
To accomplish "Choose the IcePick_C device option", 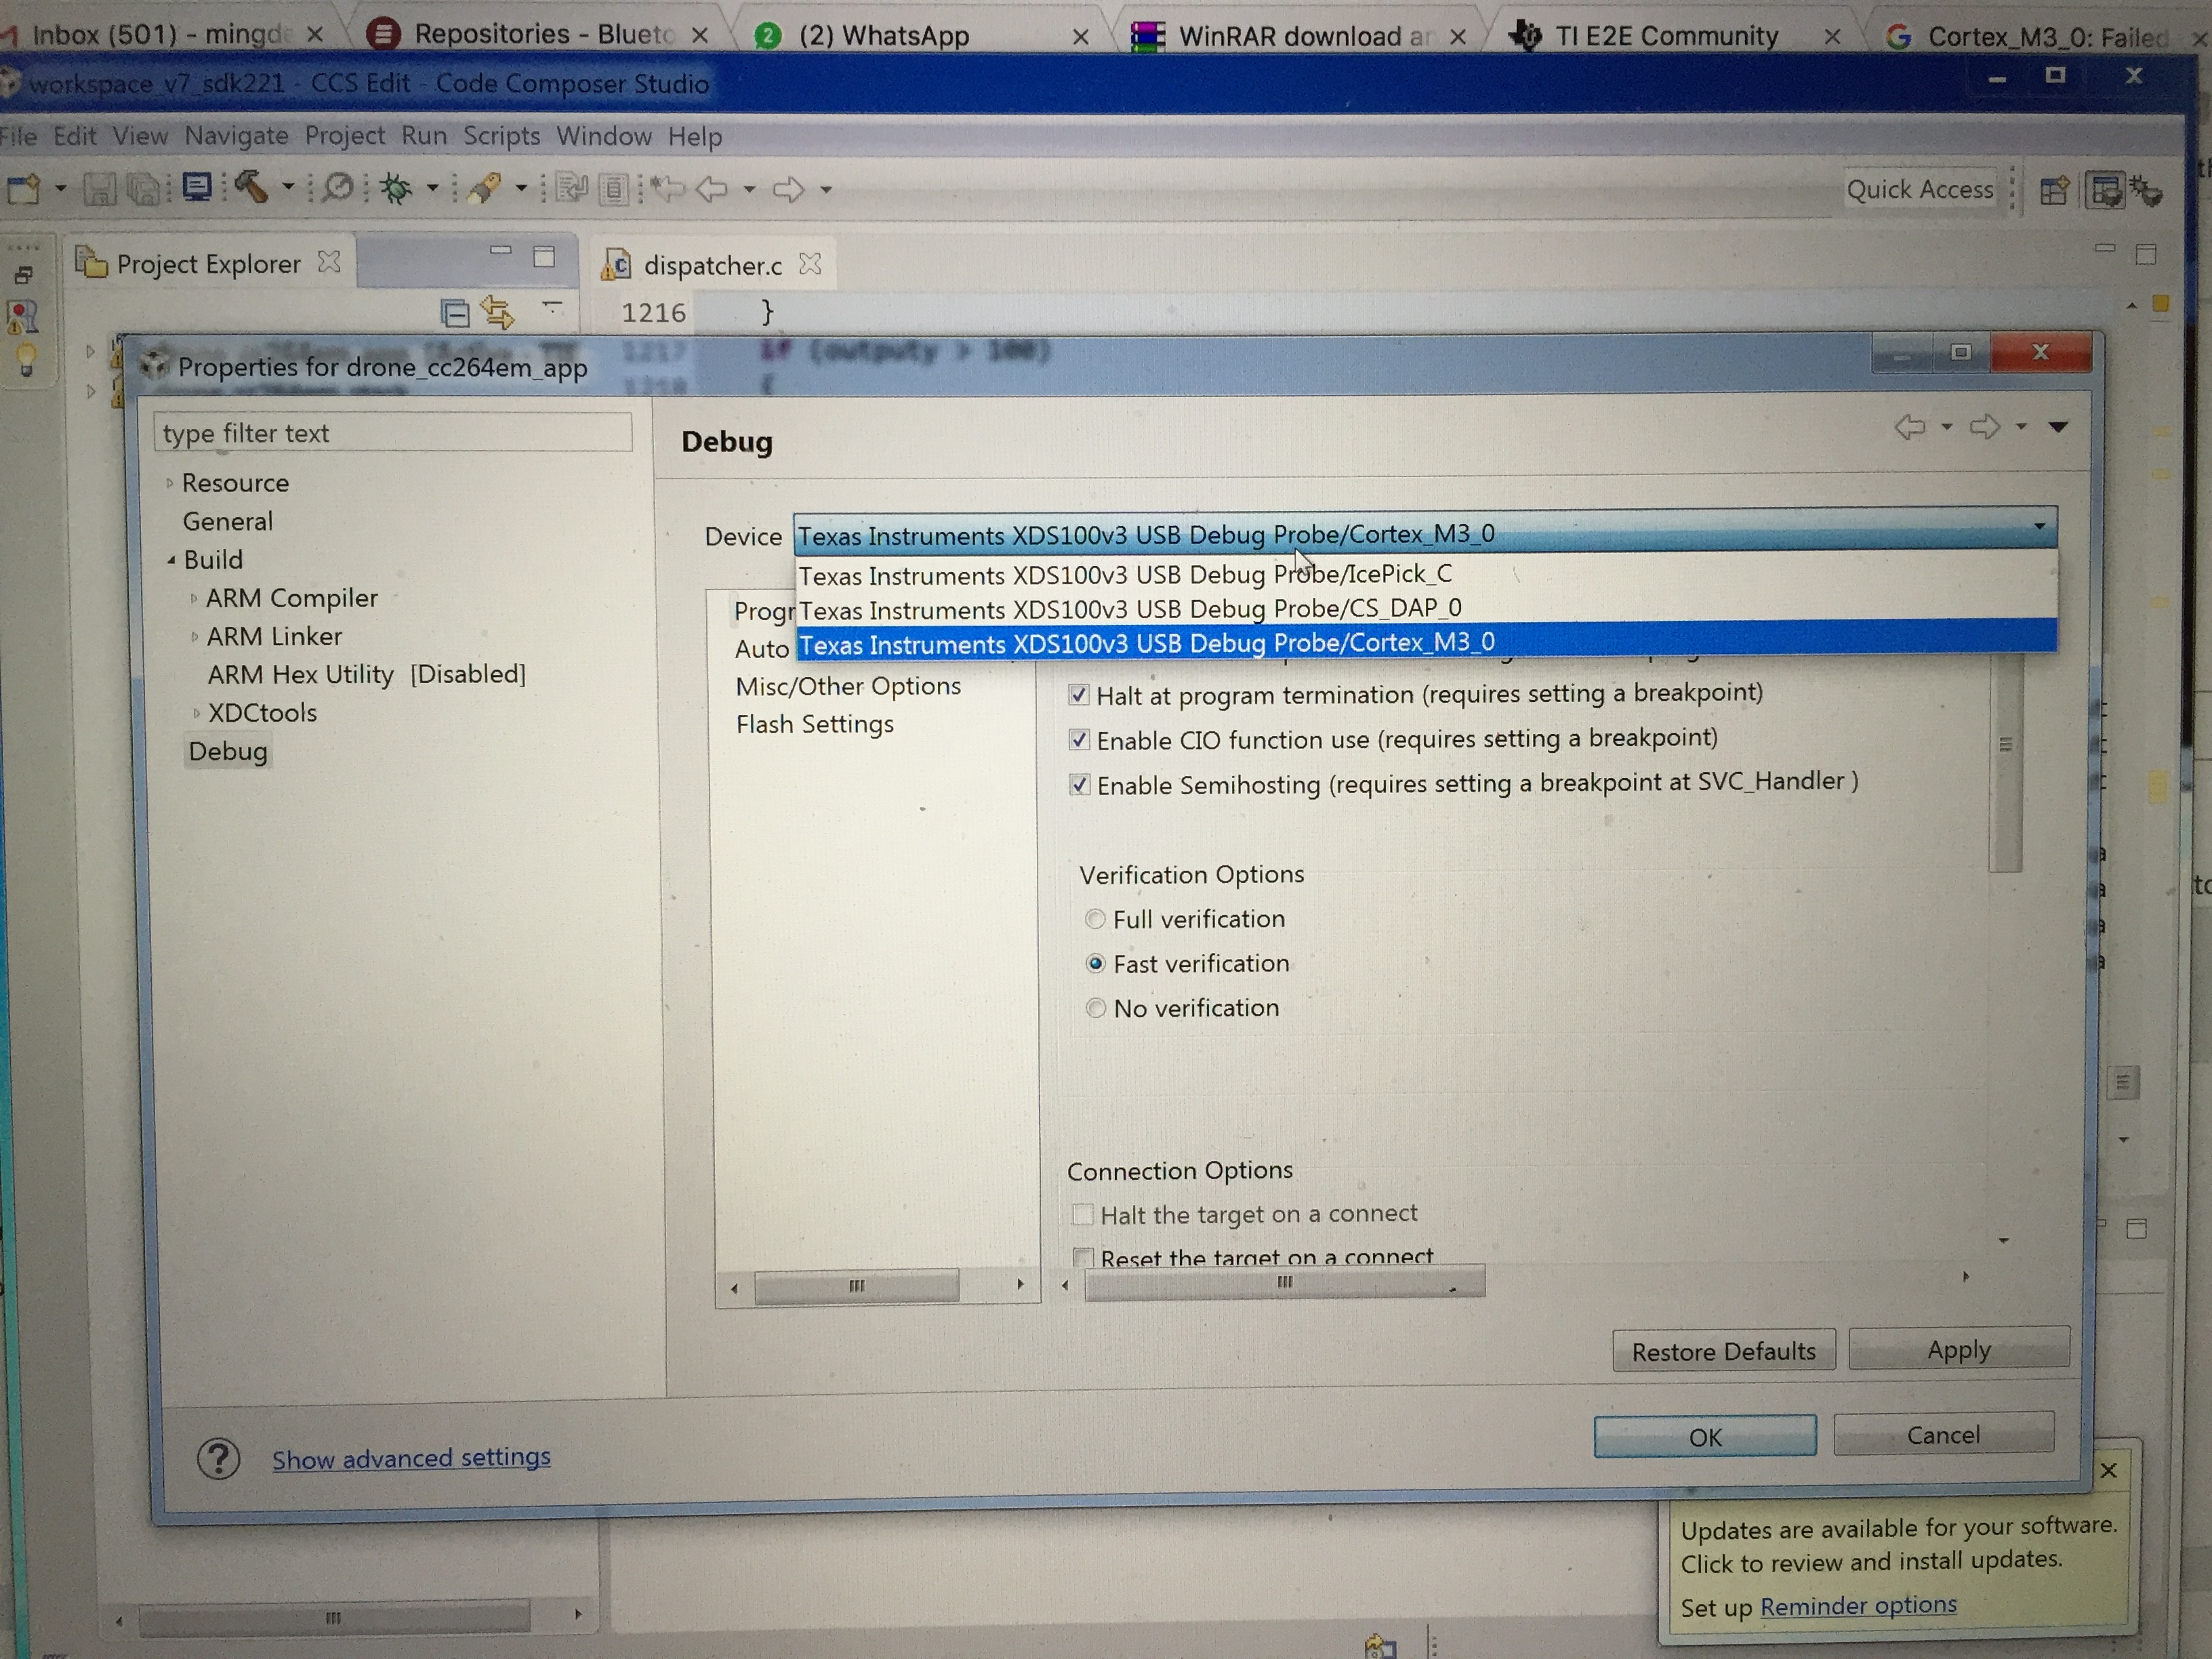I will pos(1426,574).
